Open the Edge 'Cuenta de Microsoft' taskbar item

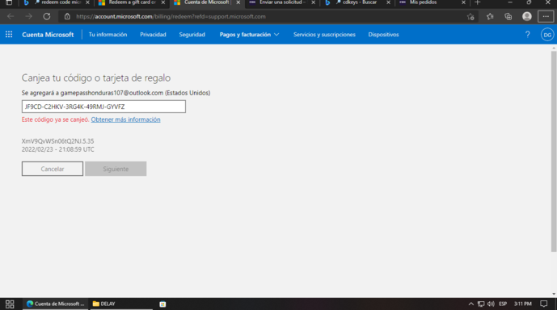click(55, 304)
